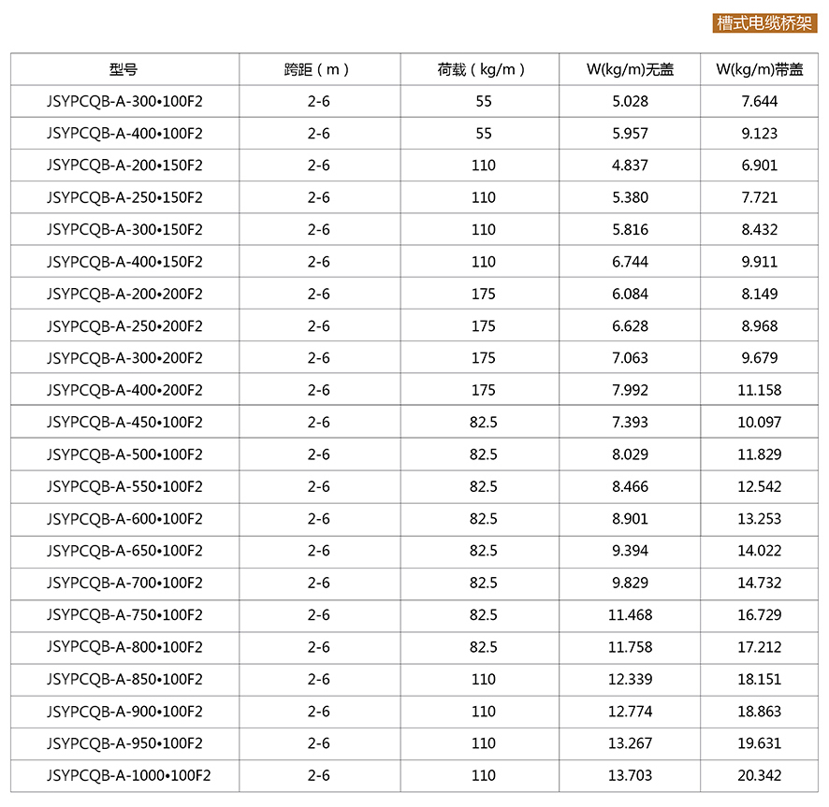Click the 16.729 covered weight value

coord(759,614)
